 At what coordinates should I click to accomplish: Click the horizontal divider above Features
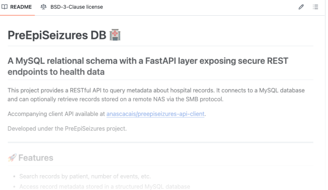pyautogui.click(x=161, y=142)
